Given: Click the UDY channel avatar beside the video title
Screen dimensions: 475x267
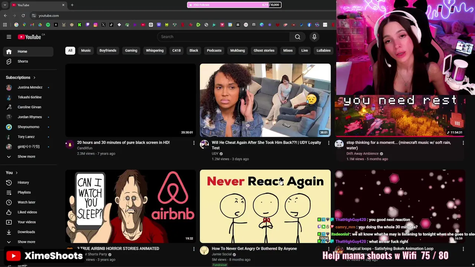Looking at the screenshot, I should (204, 144).
